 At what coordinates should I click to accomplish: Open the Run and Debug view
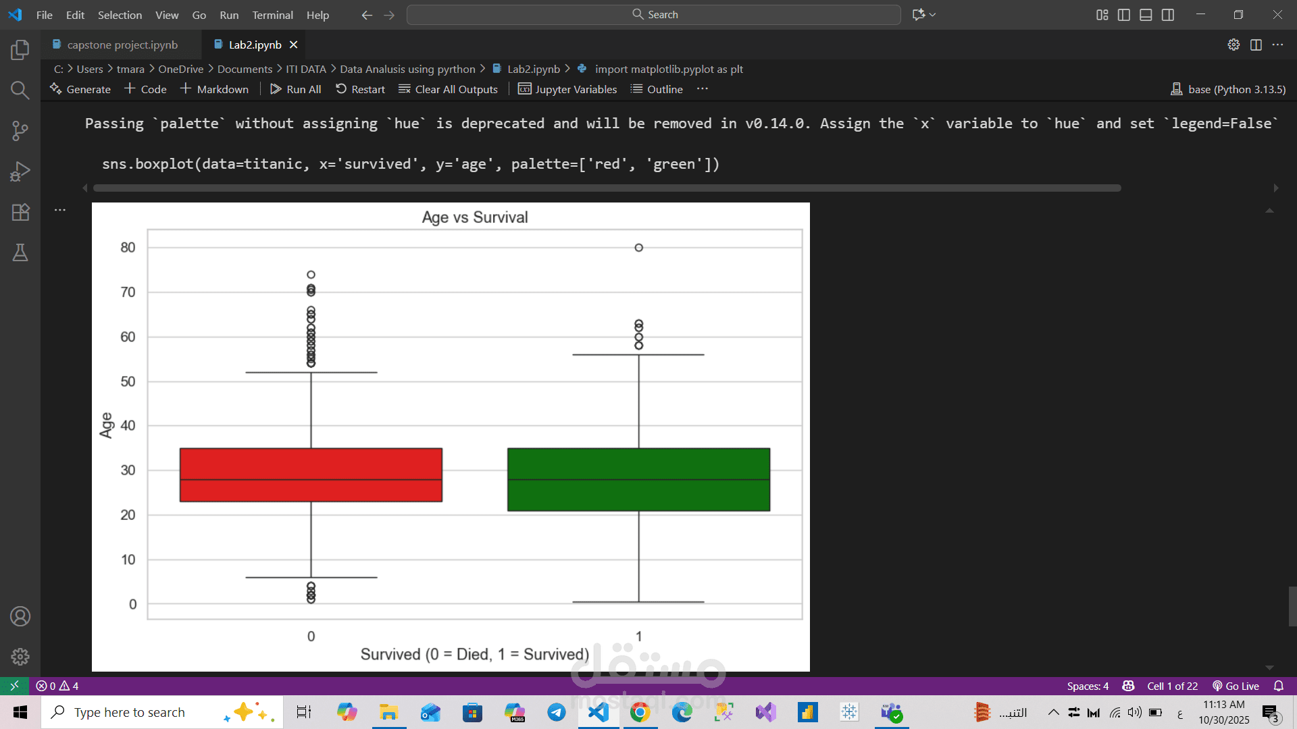[20, 171]
